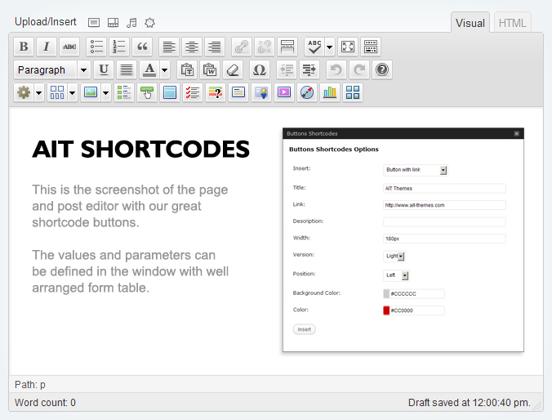Click the red Color swatch
This screenshot has height=420, width=552.
[386, 311]
